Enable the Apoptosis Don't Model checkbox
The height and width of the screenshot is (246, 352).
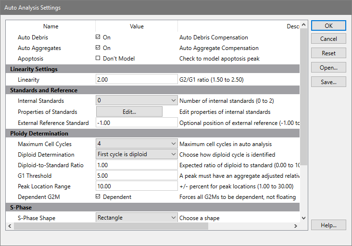point(98,58)
